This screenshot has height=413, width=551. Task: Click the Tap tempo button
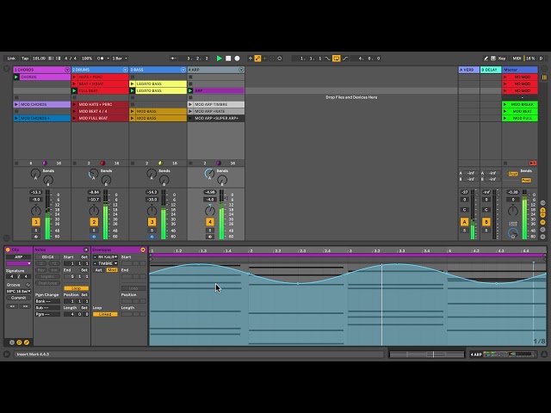(25, 59)
